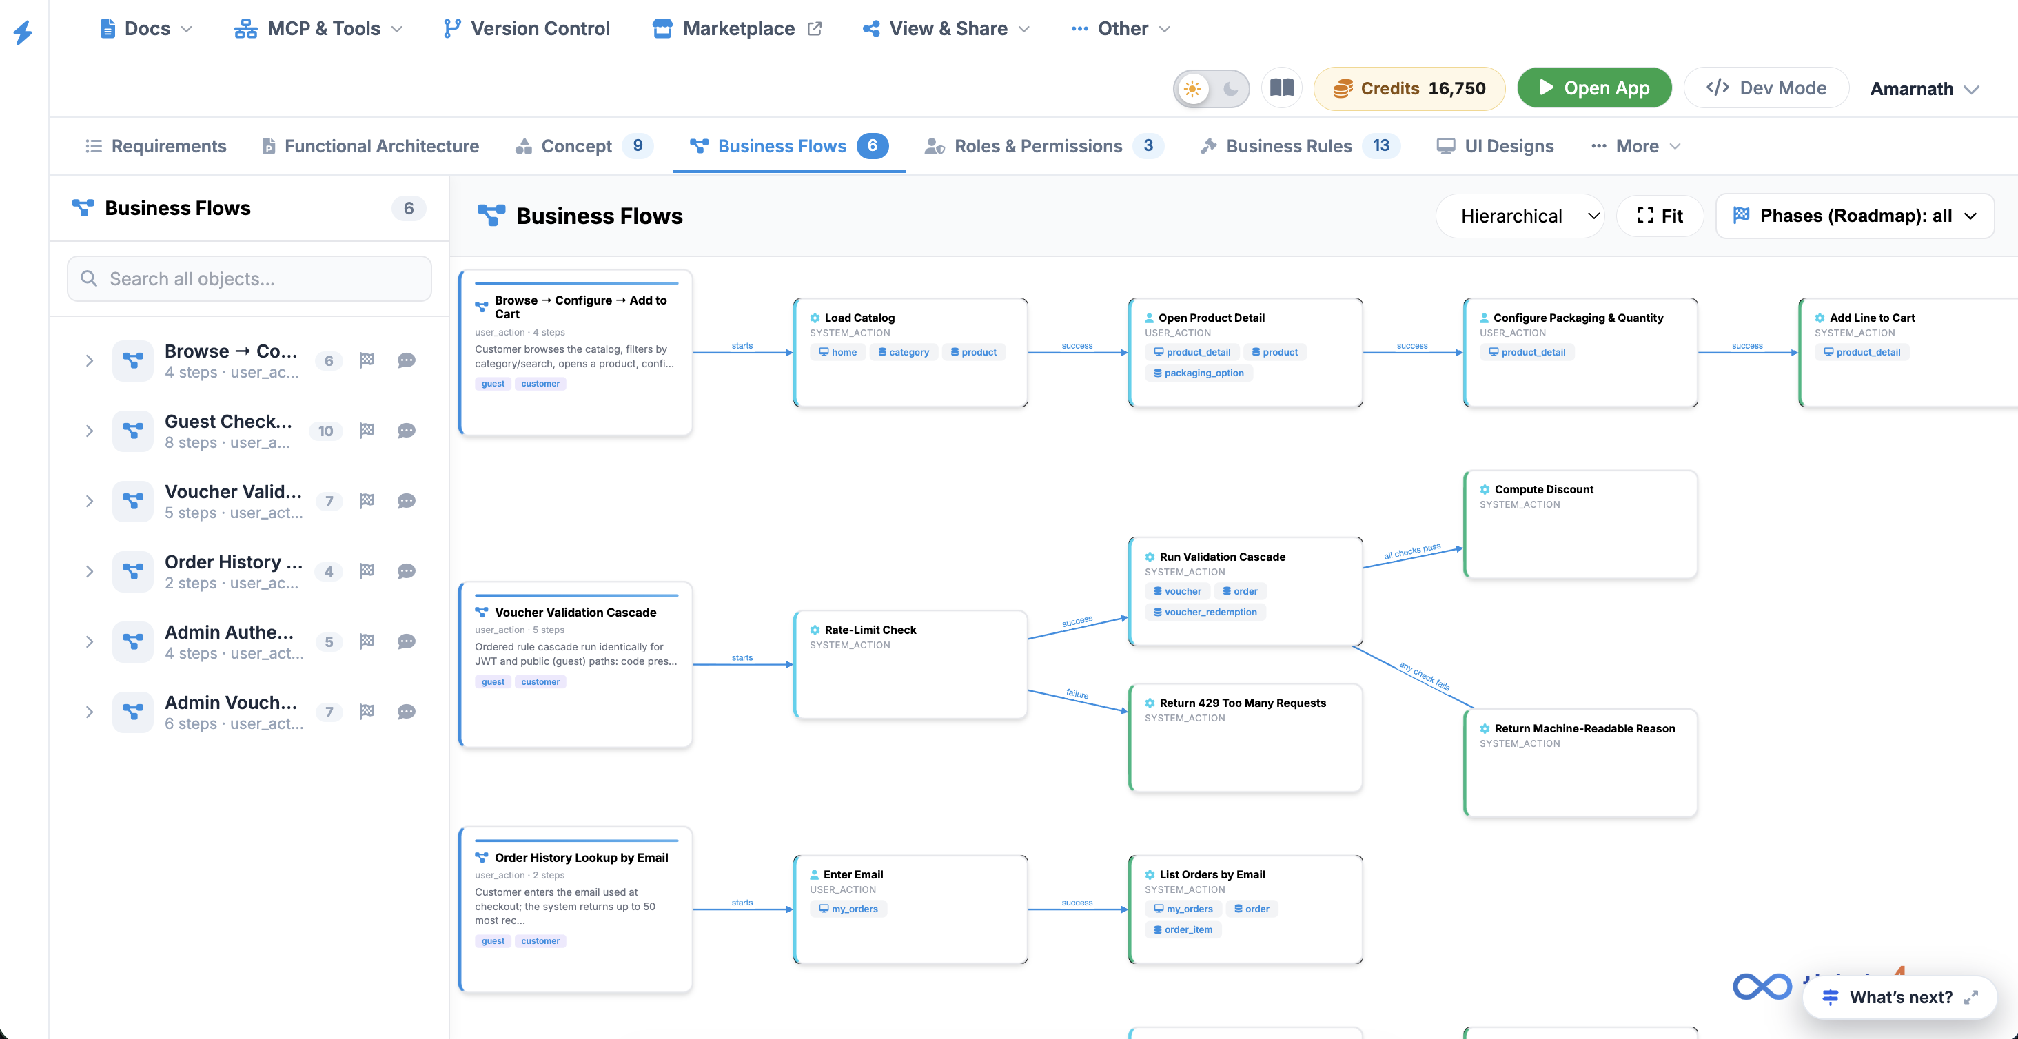Click the Open App button
Screen dimensions: 2018x1039
click(x=1594, y=88)
